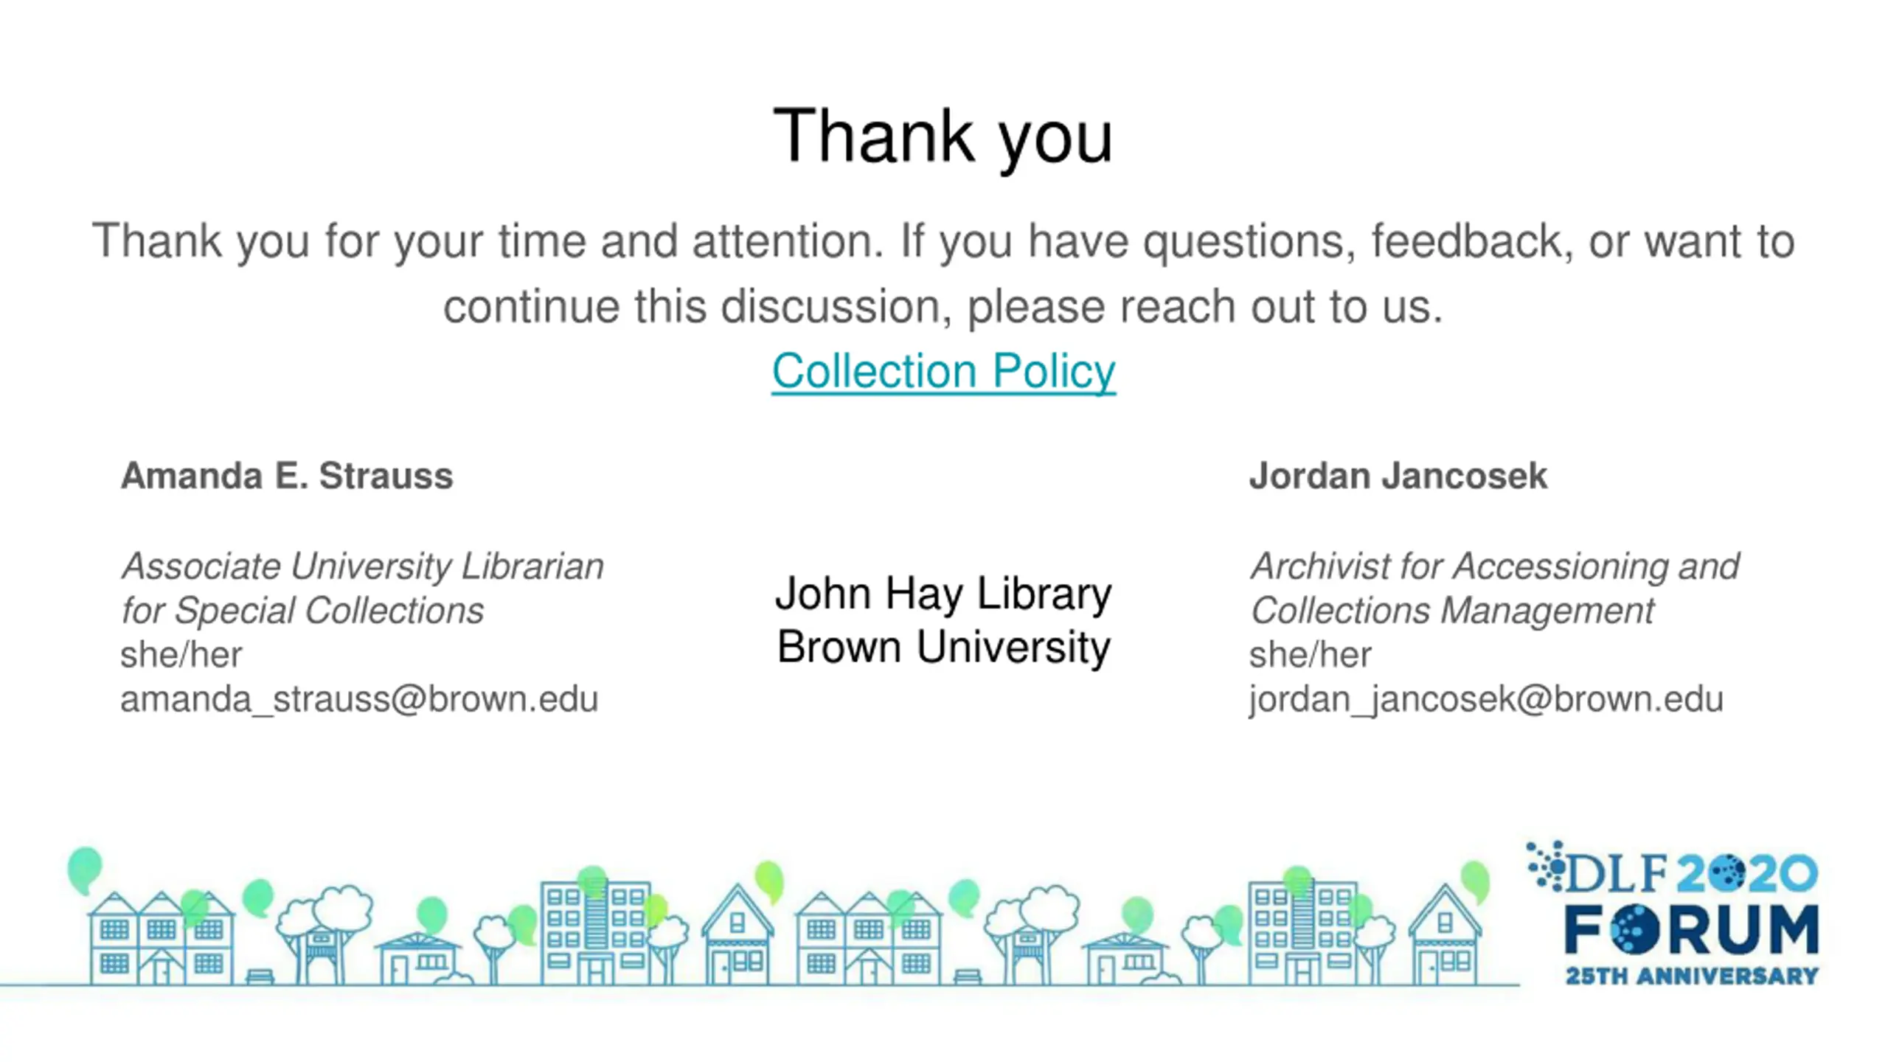Select amanda_strauss@brown.edu email address
Viewport: 1888px width, 1062px height.
click(359, 699)
